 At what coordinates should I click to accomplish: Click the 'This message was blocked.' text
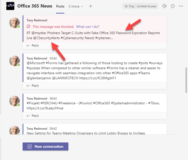point(53,27)
